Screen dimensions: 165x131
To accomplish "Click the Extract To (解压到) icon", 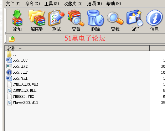I will [x=37, y=18].
